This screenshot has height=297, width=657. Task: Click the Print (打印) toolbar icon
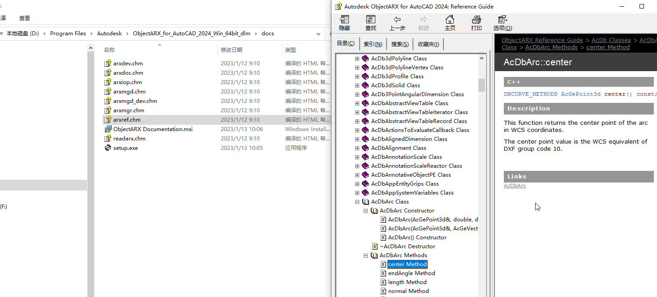click(x=477, y=20)
